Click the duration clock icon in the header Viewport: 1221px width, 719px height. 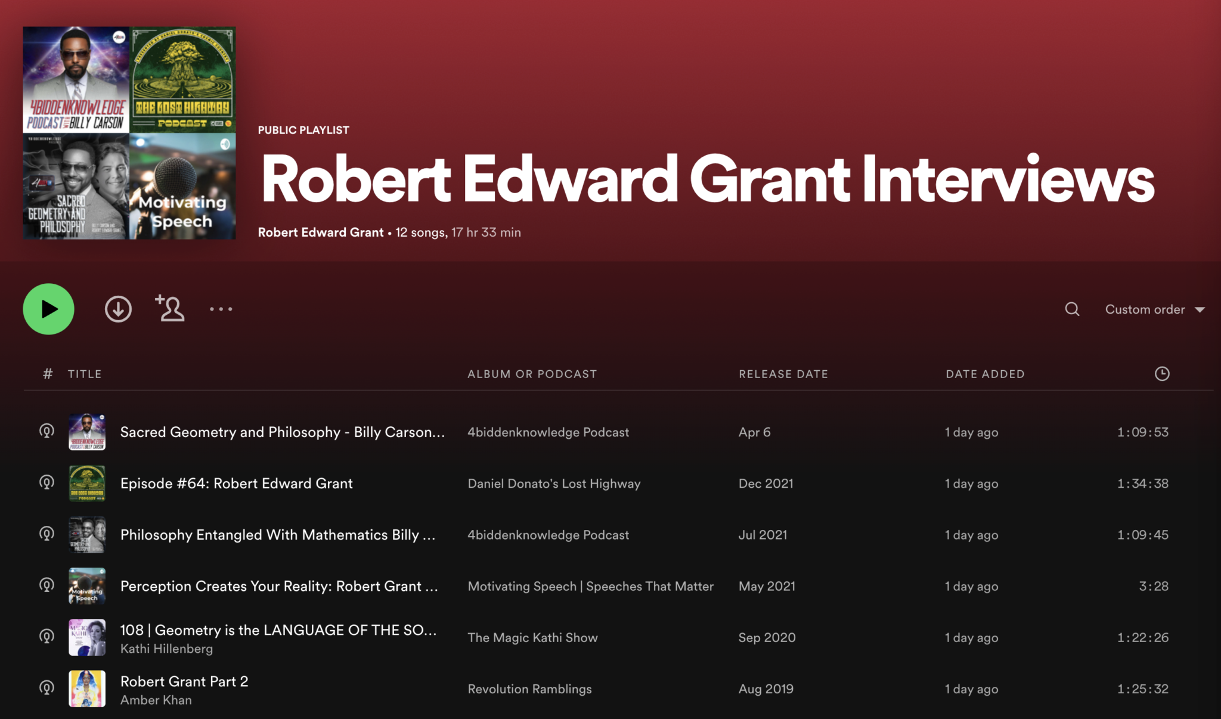point(1163,374)
